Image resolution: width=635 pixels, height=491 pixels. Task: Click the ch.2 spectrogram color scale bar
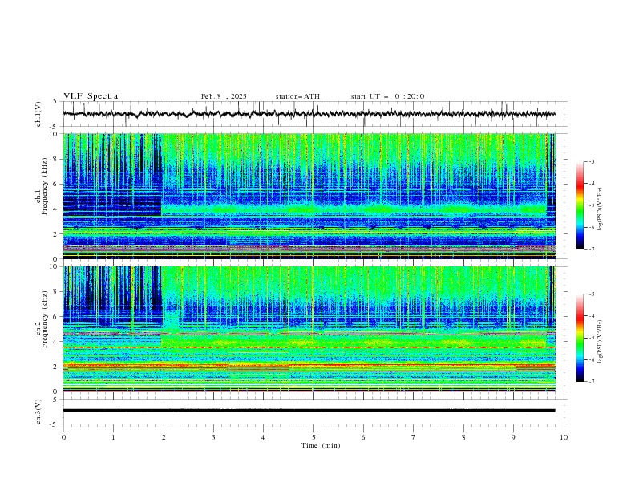coord(580,338)
